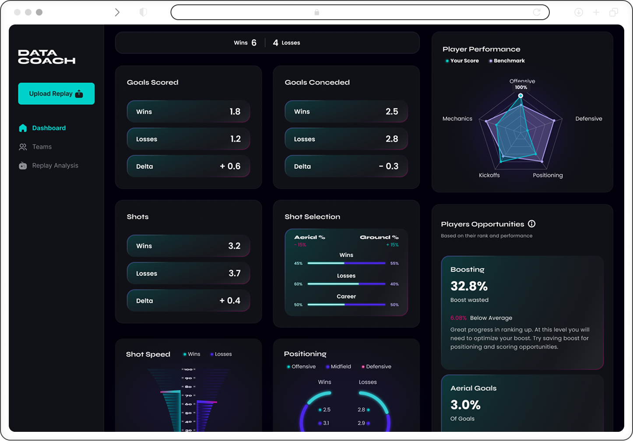Select the Dashboard home icon
Image resolution: width=633 pixels, height=448 pixels.
23,128
